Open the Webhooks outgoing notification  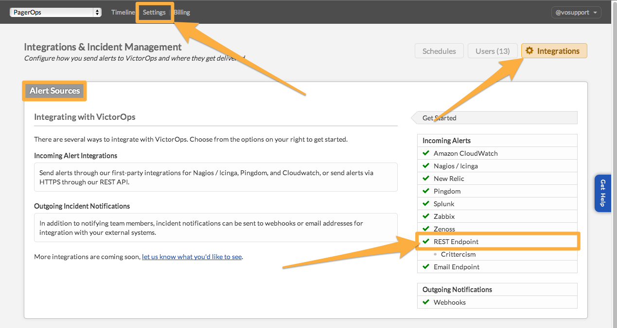coord(497,302)
